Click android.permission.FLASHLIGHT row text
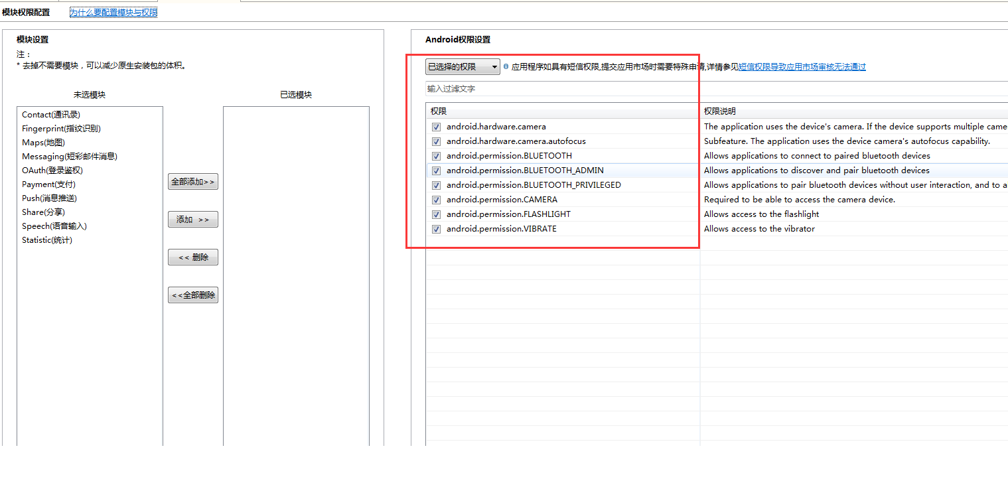Image resolution: width=1008 pixels, height=491 pixels. point(508,214)
